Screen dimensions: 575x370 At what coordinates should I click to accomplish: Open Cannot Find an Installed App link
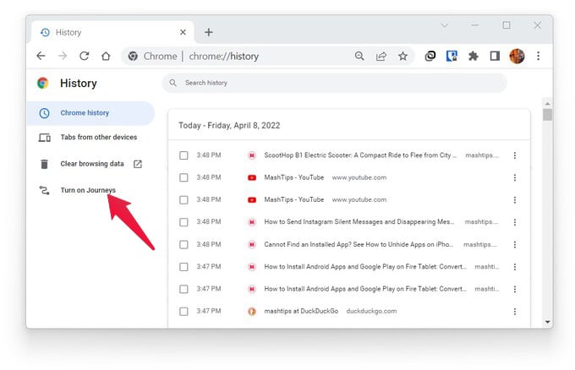point(359,244)
